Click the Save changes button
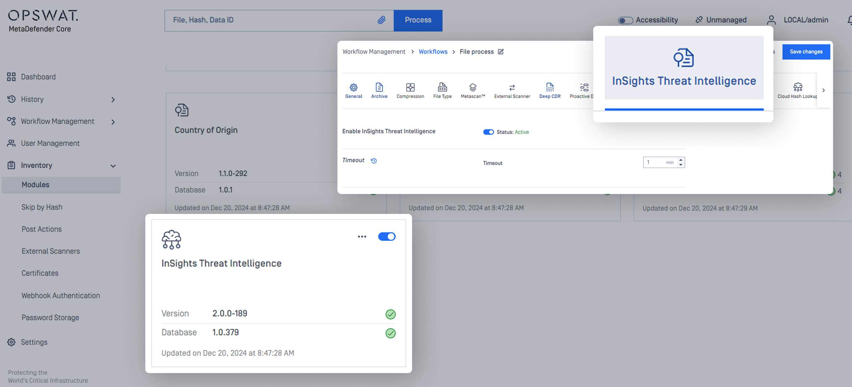The width and height of the screenshot is (852, 387). pos(806,52)
